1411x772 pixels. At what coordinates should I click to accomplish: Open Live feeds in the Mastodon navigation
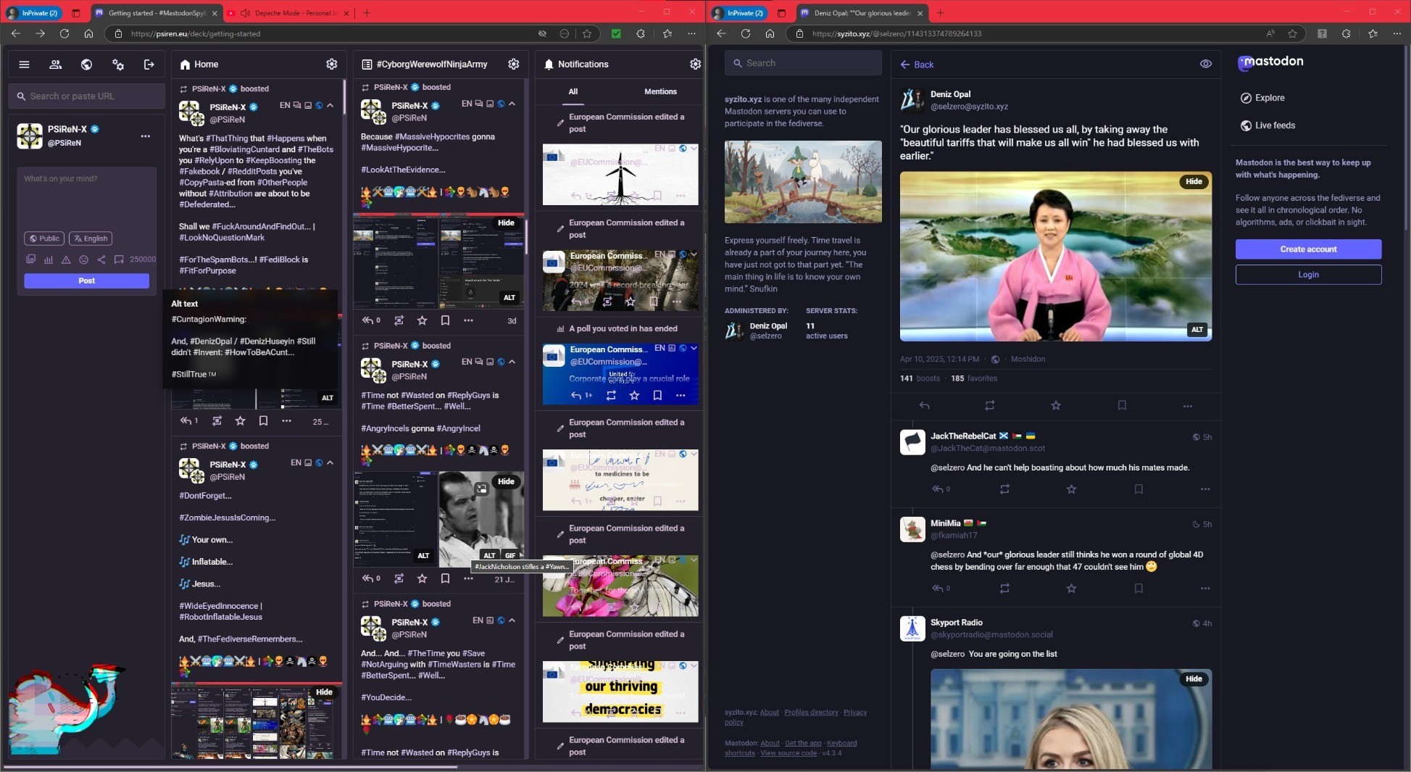tap(1268, 125)
